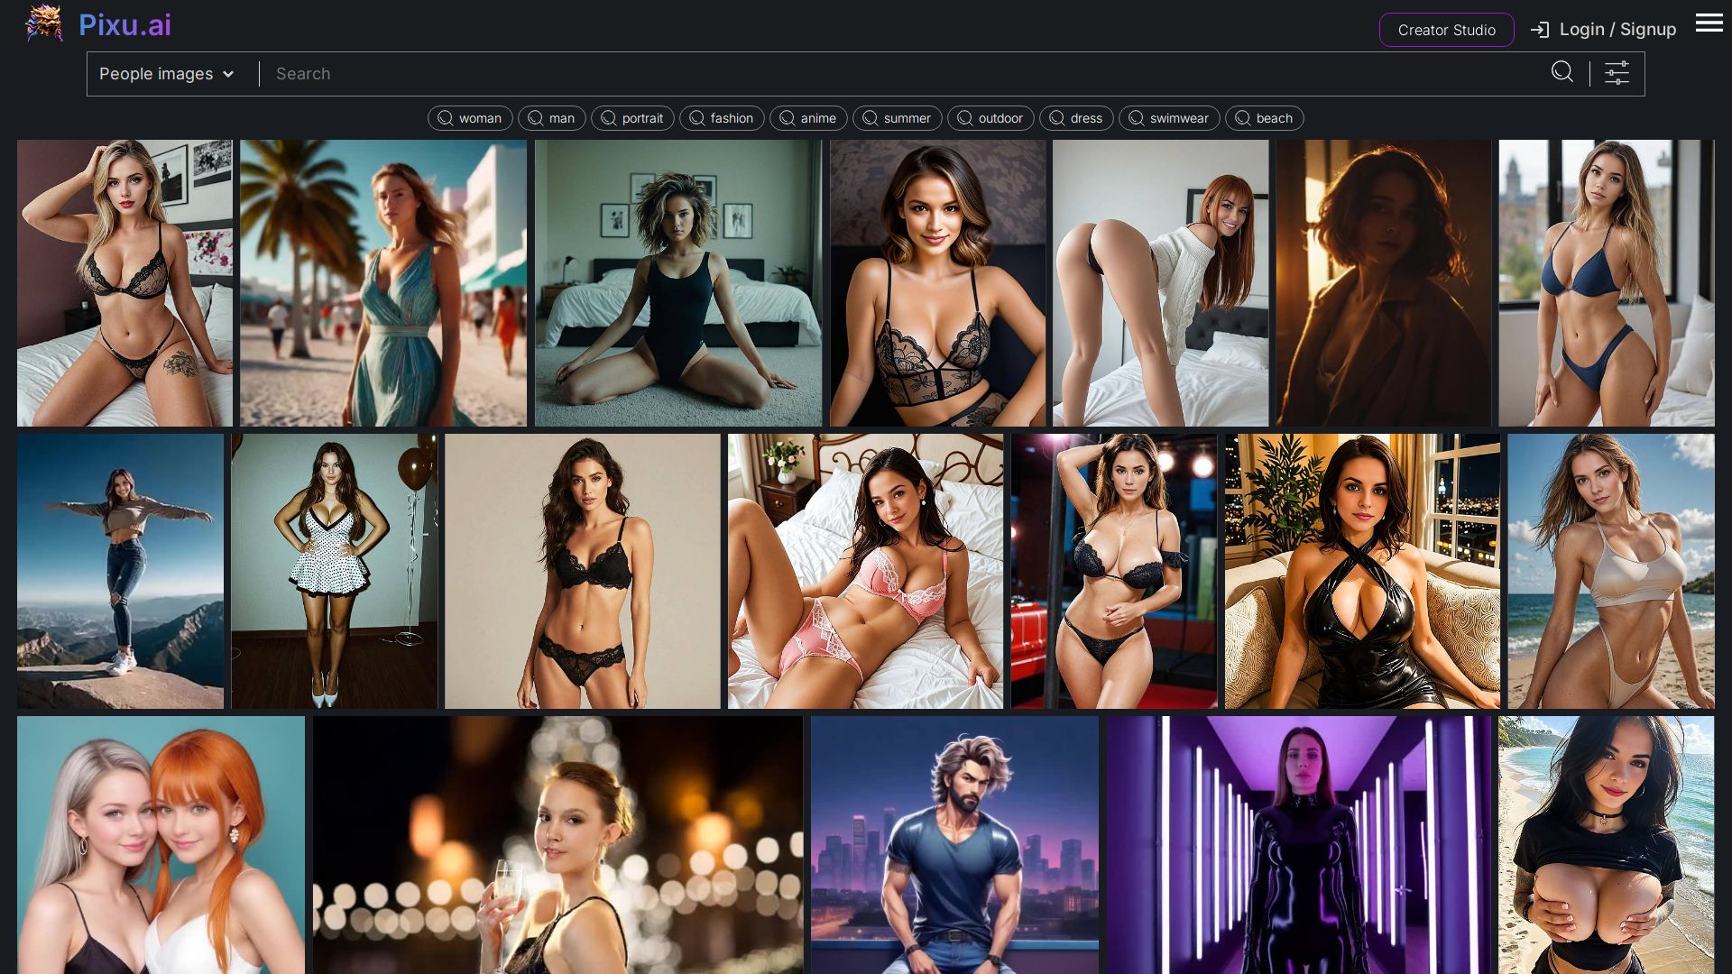Click the login arrow icon
Screen dimensions: 1732x974
(1539, 30)
